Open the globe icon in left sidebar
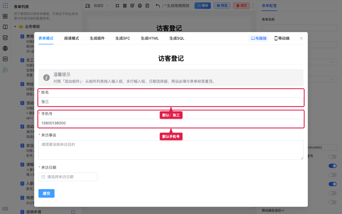This screenshot has width=342, height=214. 5,48
